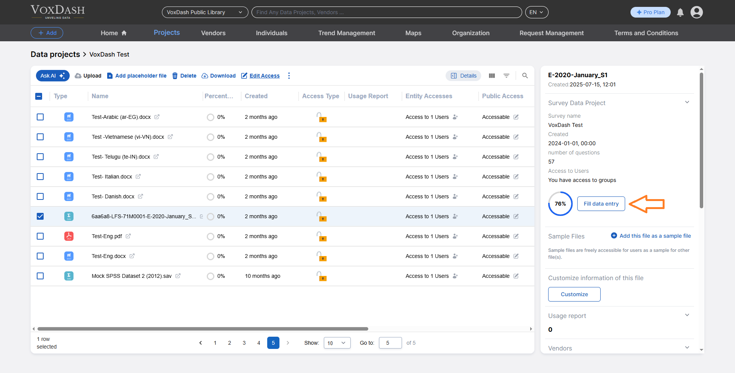This screenshot has height=373, width=735.
Task: Open Test-Eng.pdf external link icon
Action: point(128,236)
